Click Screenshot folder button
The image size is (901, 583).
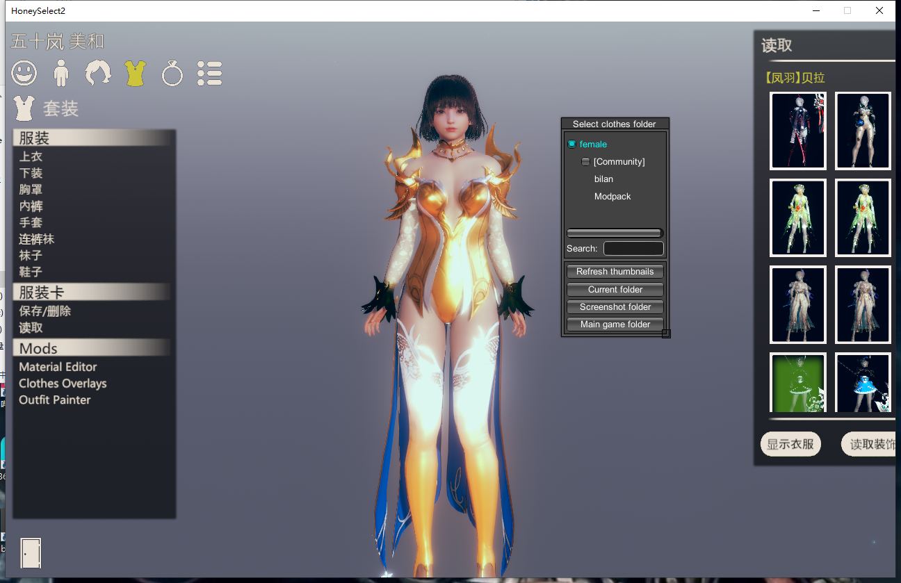point(615,307)
